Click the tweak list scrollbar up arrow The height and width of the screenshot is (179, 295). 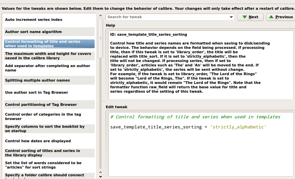pyautogui.click(x=100, y=16)
